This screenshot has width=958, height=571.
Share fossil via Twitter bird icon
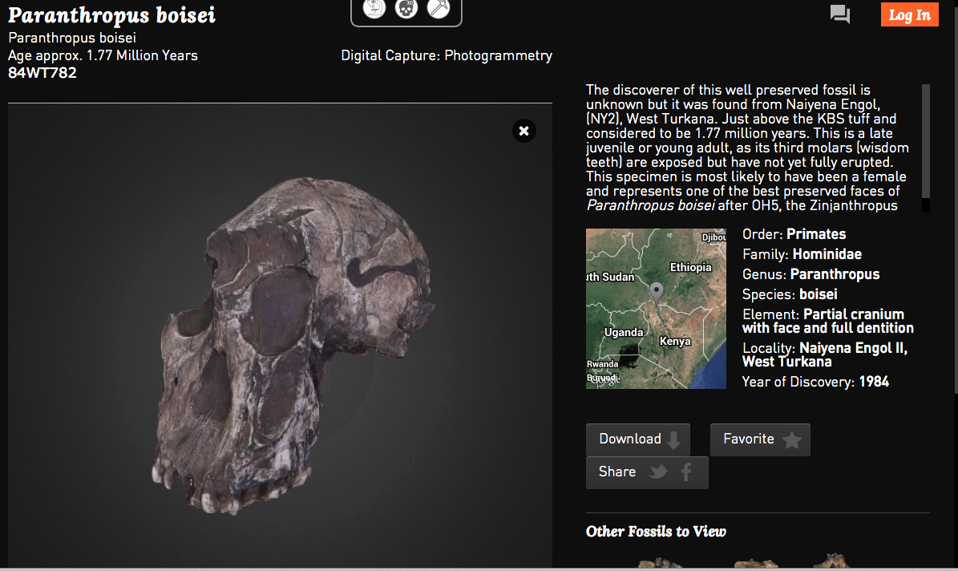click(658, 472)
